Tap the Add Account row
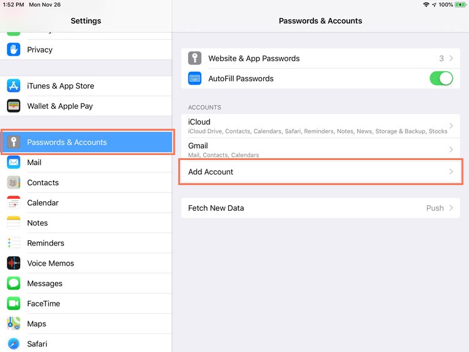The height and width of the screenshot is (352, 469). (x=320, y=172)
